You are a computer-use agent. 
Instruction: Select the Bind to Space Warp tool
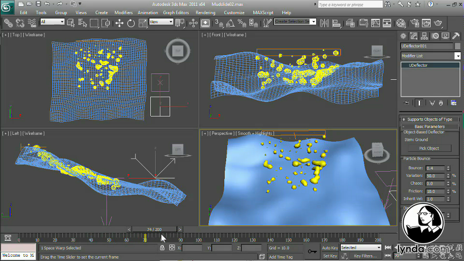[x=32, y=23]
